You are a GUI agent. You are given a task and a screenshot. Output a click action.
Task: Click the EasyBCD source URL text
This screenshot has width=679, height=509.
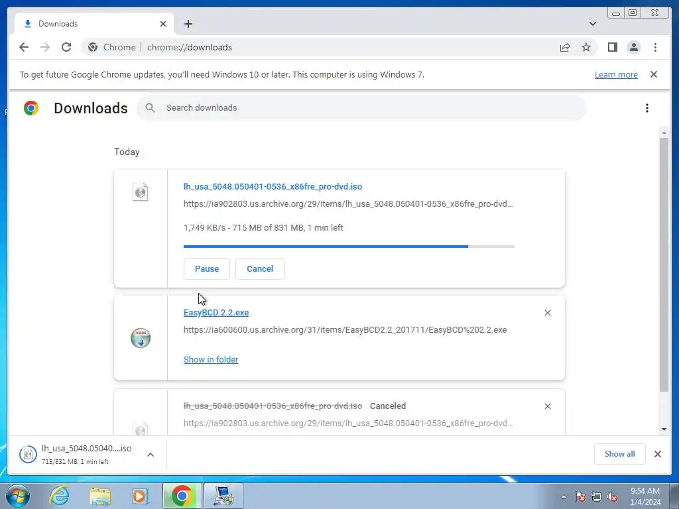pos(345,330)
